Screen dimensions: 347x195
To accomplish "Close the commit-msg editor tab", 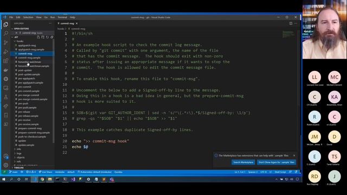I will [x=77, y=23].
